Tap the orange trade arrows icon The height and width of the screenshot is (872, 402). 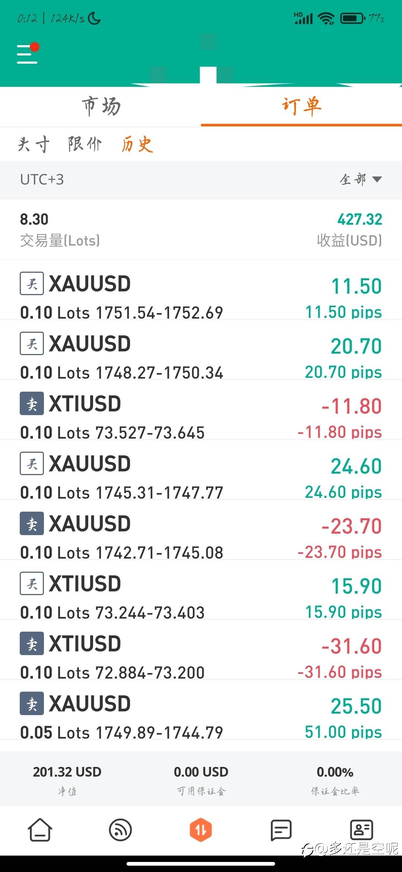tap(201, 830)
